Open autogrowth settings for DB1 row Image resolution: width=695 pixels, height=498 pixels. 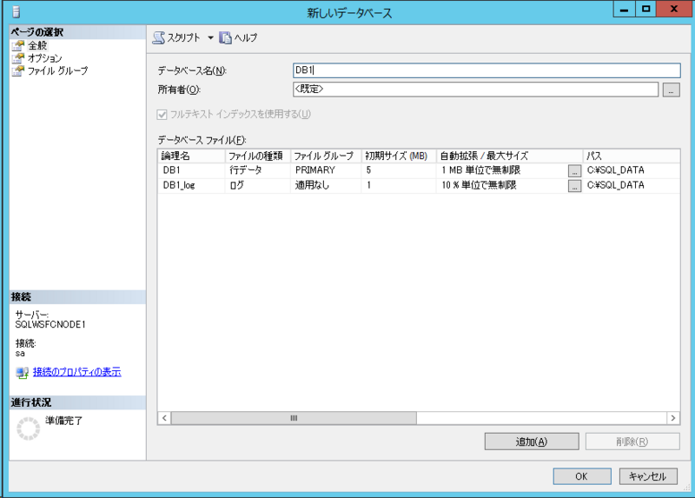tap(574, 171)
